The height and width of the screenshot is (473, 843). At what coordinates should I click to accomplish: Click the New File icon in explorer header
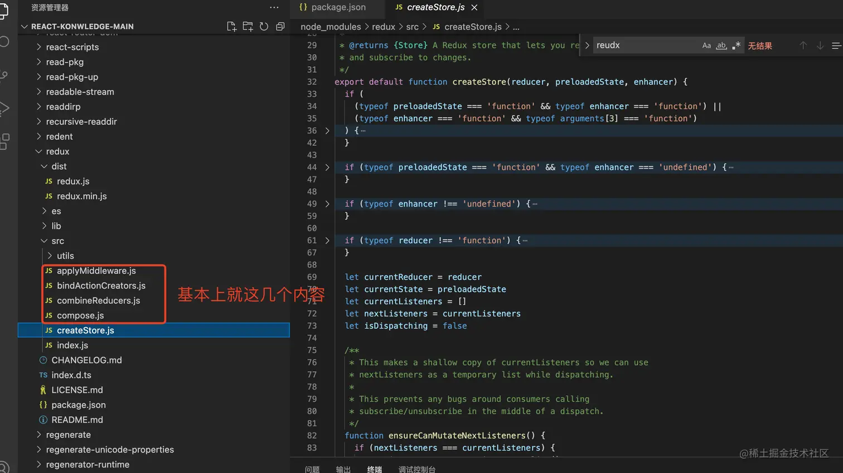click(231, 26)
